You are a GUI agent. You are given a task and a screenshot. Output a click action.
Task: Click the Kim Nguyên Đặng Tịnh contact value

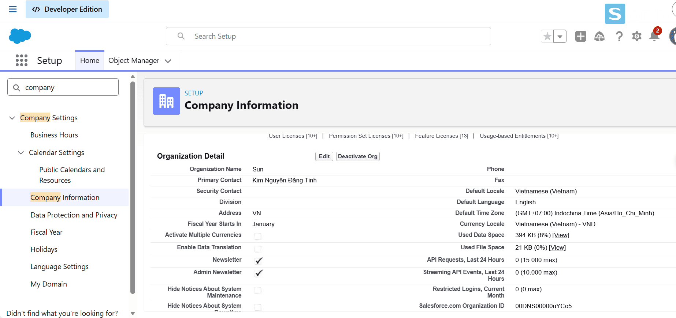(x=285, y=180)
